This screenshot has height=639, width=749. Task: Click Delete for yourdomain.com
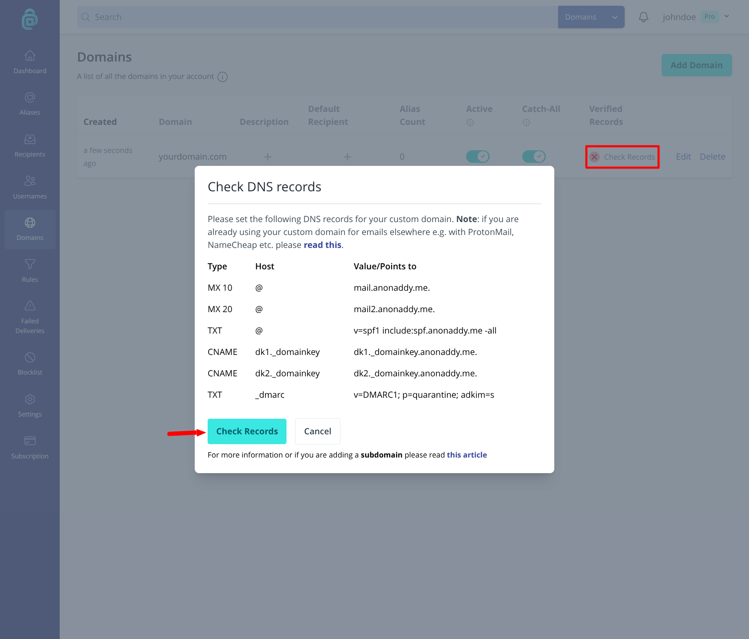tap(712, 157)
